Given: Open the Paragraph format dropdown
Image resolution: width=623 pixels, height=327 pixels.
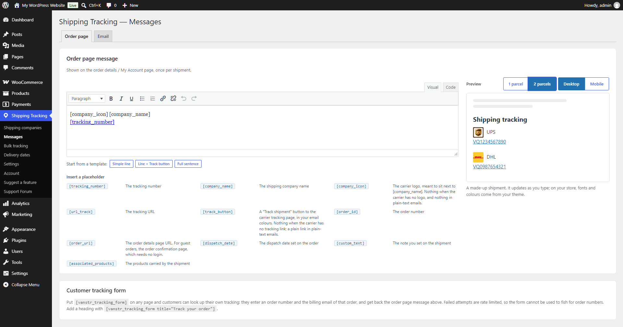Looking at the screenshot, I should pyautogui.click(x=87, y=98).
